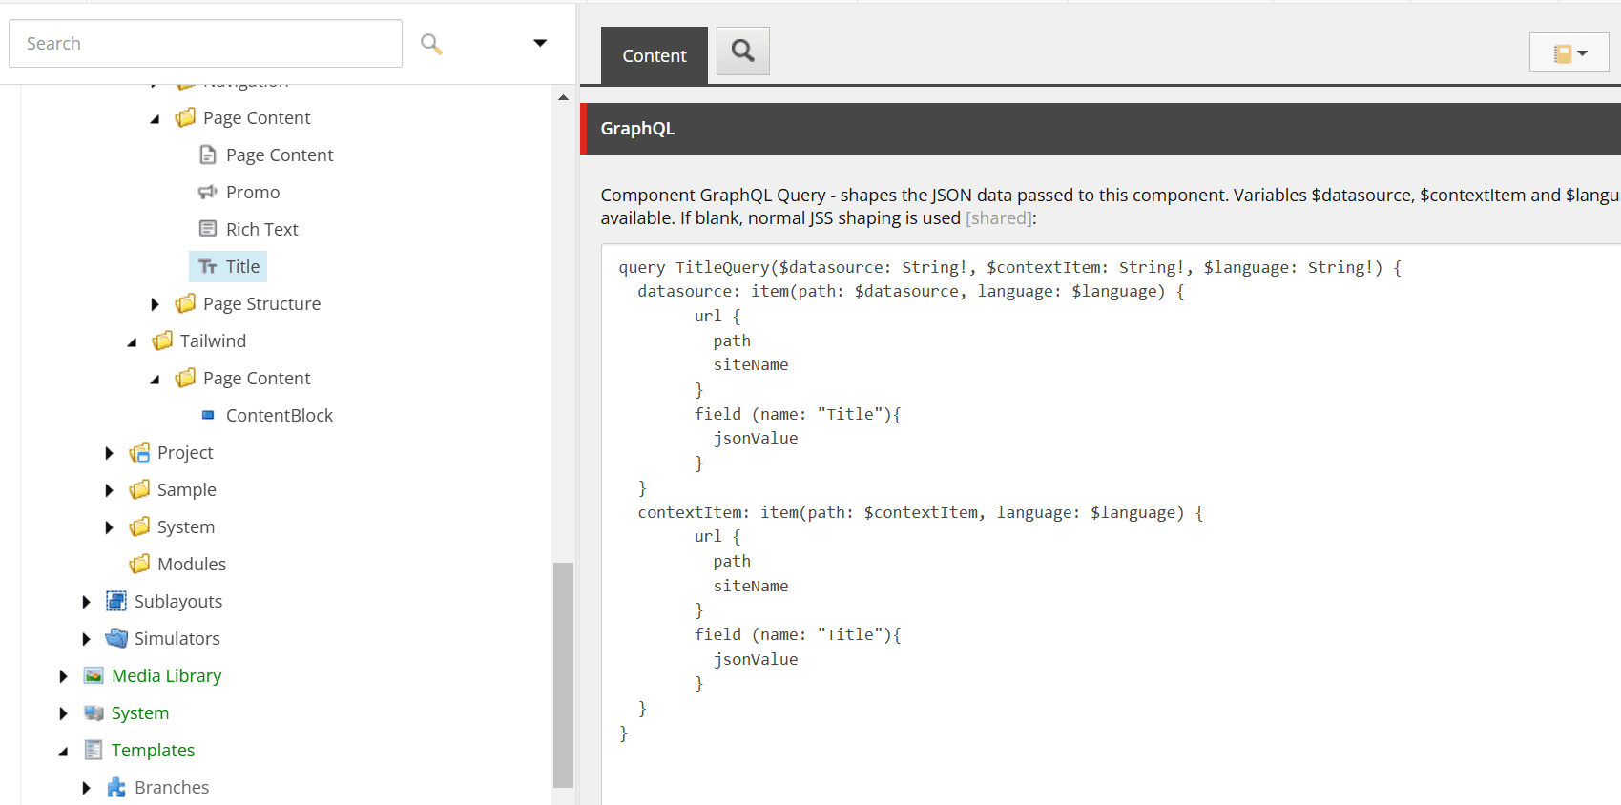Image resolution: width=1621 pixels, height=805 pixels.
Task: Open the search tab with magnifier icon
Action: (x=742, y=52)
